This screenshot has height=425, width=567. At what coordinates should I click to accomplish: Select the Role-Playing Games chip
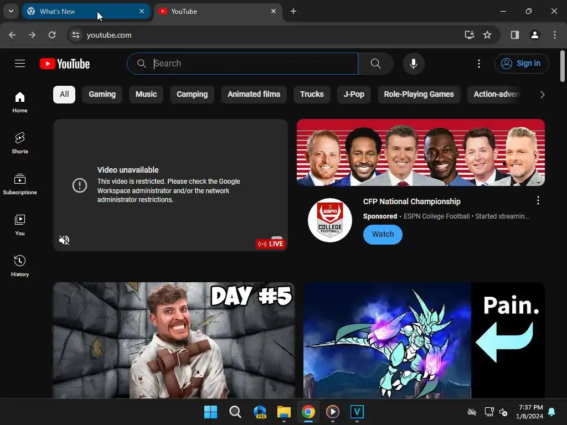click(419, 94)
